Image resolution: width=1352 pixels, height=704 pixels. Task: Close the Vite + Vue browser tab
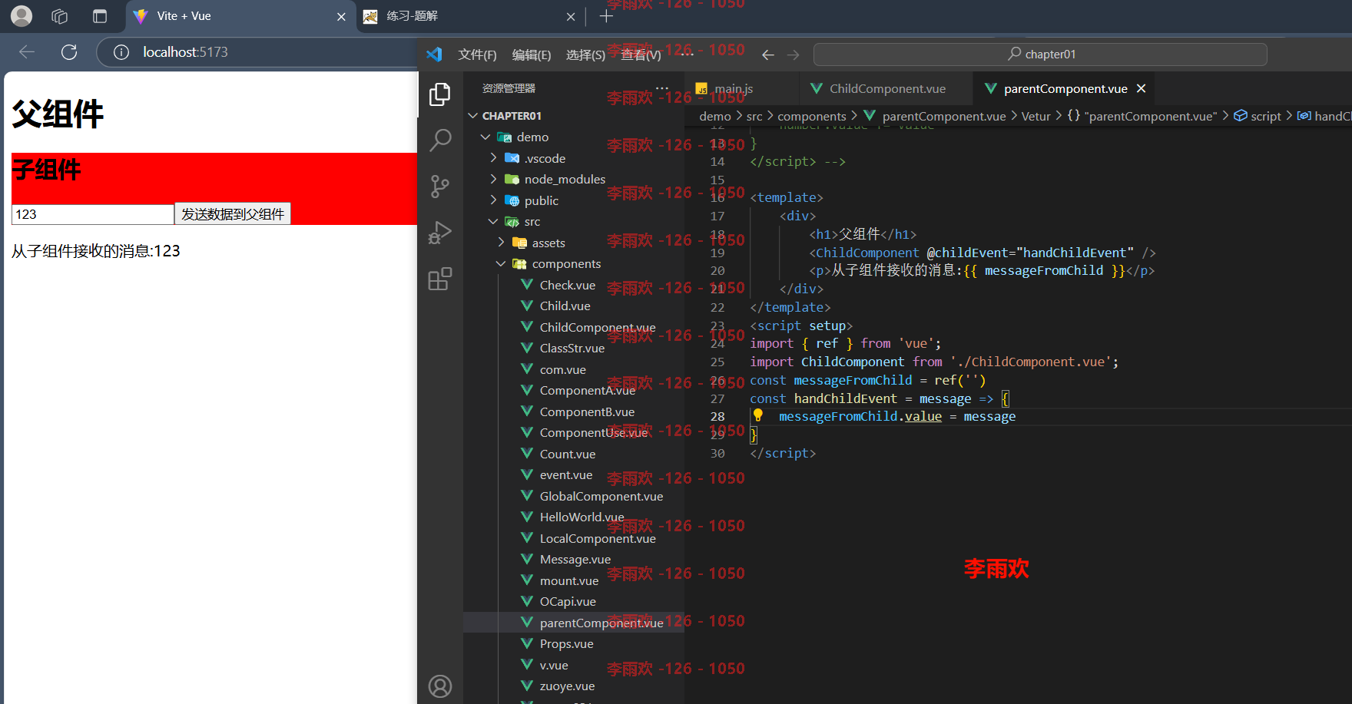[x=341, y=16]
